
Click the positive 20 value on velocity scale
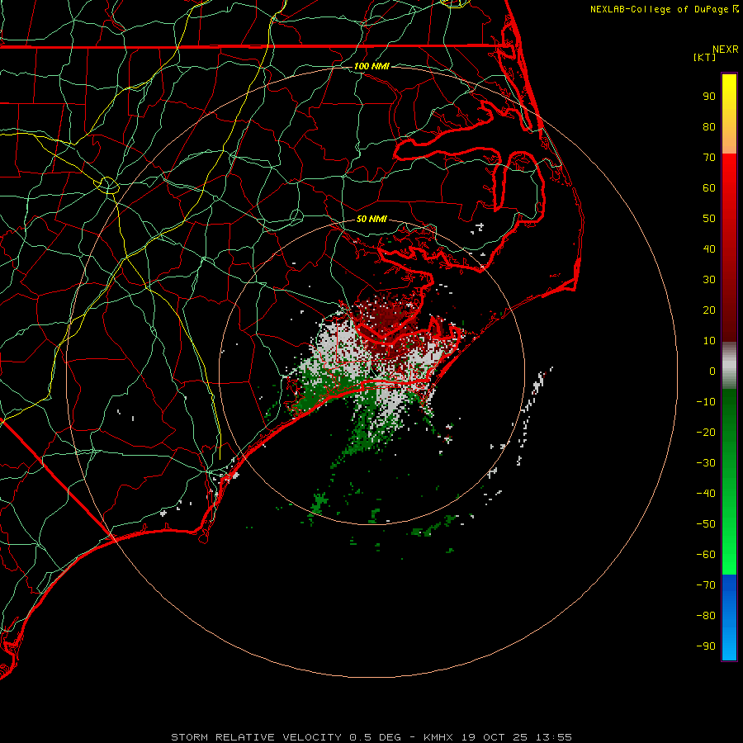pos(709,310)
